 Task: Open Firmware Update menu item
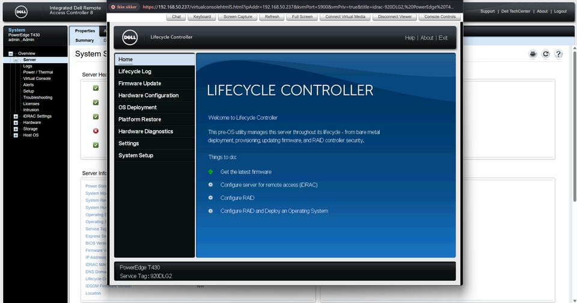coord(154,83)
